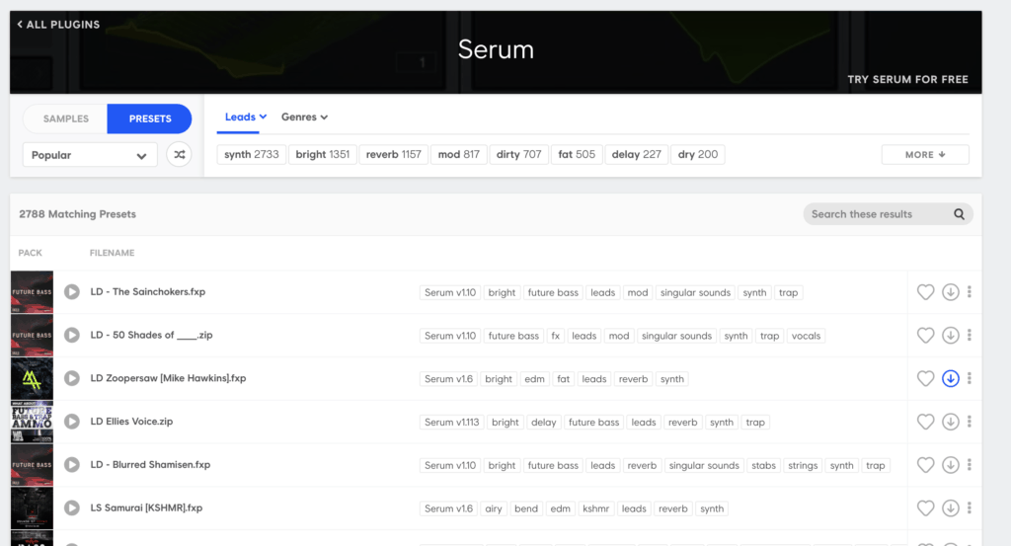Filter by mod 817 tag
This screenshot has width=1011, height=546.
pyautogui.click(x=458, y=155)
